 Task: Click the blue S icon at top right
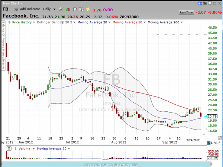point(200,3)
